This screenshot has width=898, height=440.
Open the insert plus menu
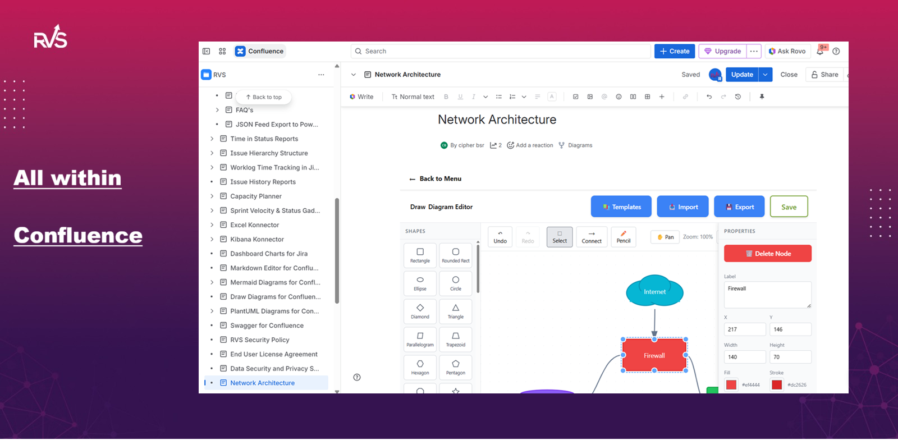point(662,97)
